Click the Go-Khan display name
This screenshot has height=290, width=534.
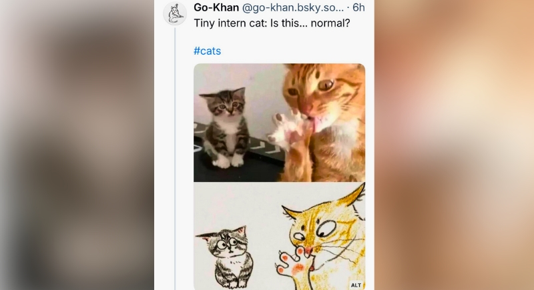(x=216, y=7)
